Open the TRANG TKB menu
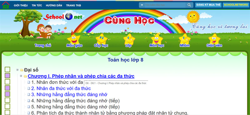This screenshot has width=250, height=115. (x=73, y=5)
